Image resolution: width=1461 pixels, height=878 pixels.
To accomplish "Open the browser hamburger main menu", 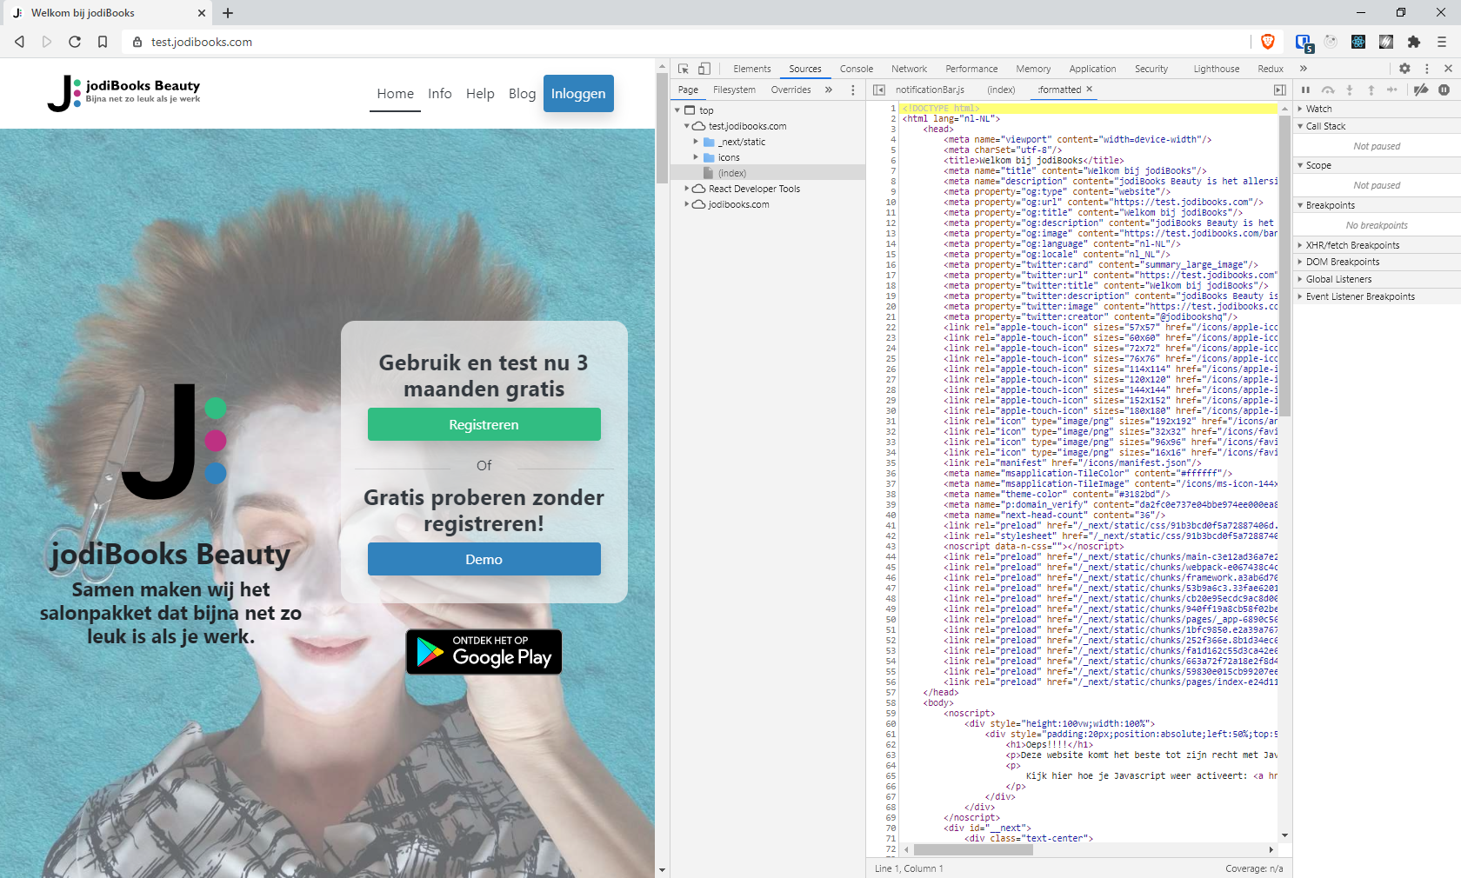I will [x=1442, y=42].
